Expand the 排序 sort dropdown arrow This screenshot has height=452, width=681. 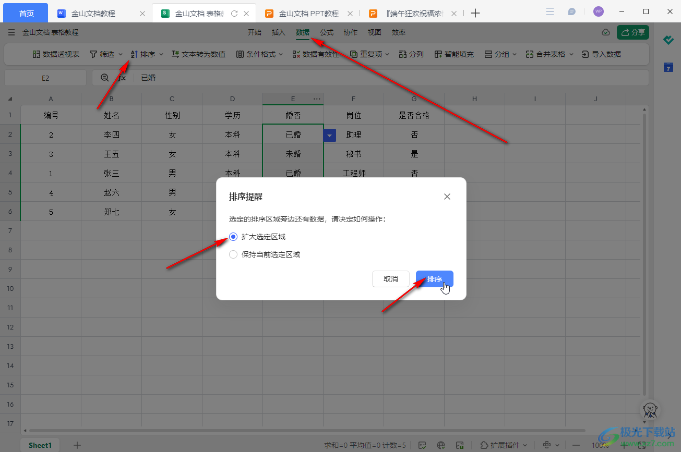tap(161, 54)
